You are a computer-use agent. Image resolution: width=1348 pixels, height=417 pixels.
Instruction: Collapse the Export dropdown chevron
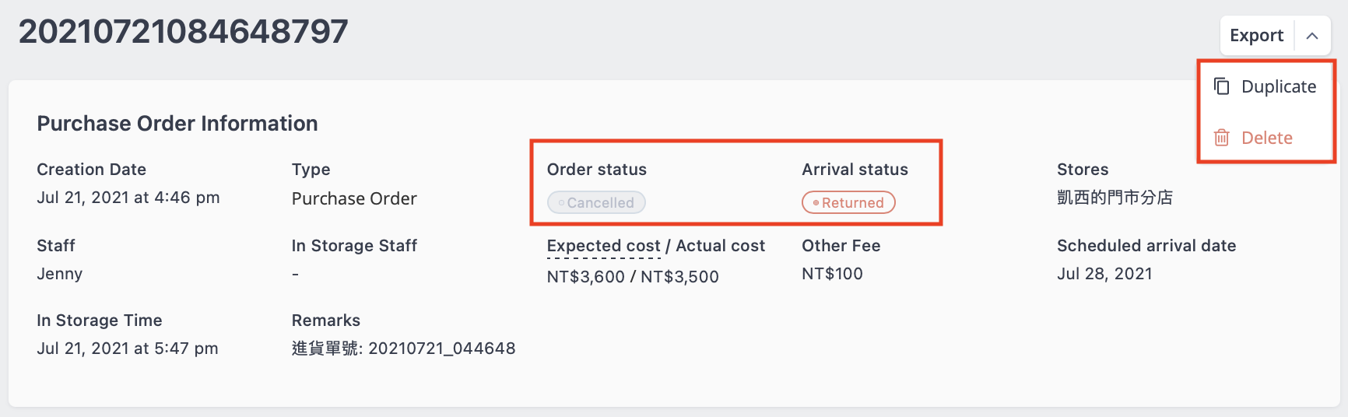(x=1312, y=36)
